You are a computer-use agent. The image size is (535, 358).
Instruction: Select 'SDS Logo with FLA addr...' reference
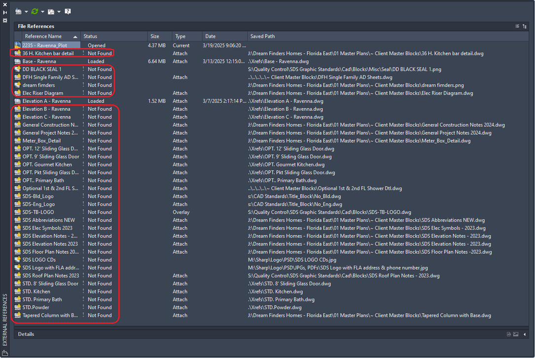[x=50, y=267]
